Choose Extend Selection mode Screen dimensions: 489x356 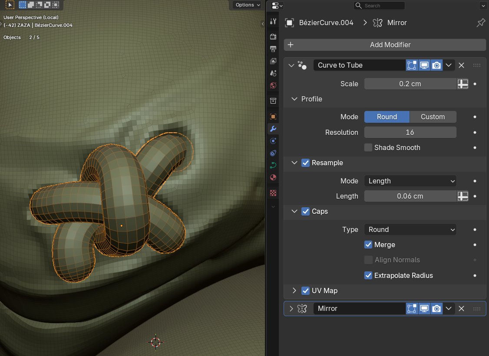tap(31, 5)
